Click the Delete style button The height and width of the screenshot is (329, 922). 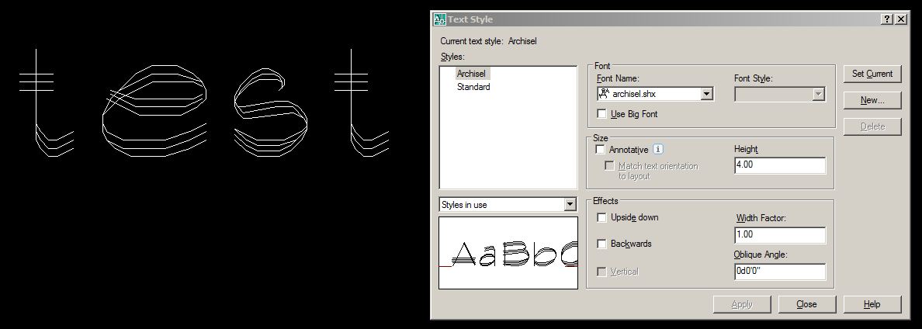click(872, 126)
